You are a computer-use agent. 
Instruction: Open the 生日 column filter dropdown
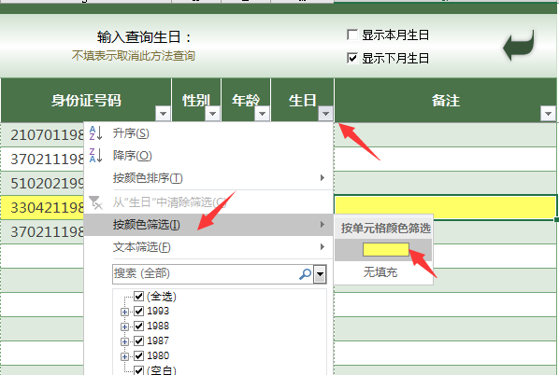click(x=325, y=114)
